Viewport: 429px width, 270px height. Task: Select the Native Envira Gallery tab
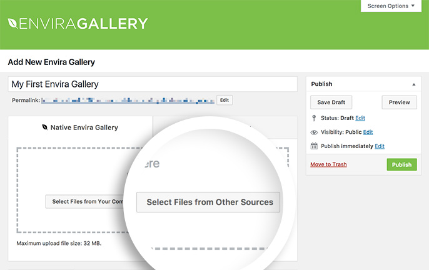pos(80,127)
